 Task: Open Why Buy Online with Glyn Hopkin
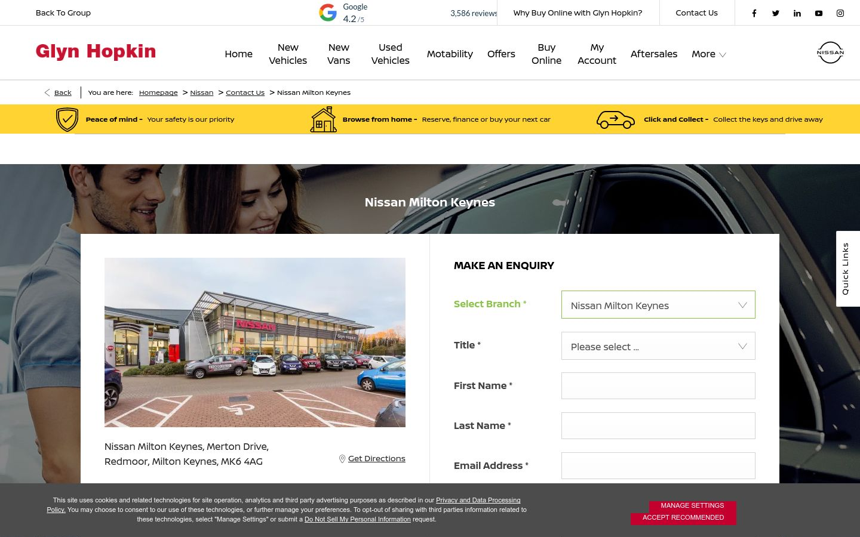click(578, 13)
